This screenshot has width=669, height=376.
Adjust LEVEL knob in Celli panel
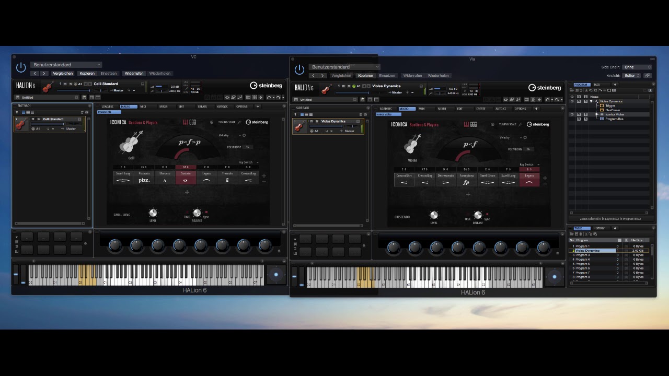pos(153,213)
